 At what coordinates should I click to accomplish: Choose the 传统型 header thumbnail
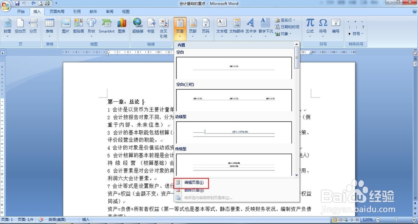coord(234,165)
